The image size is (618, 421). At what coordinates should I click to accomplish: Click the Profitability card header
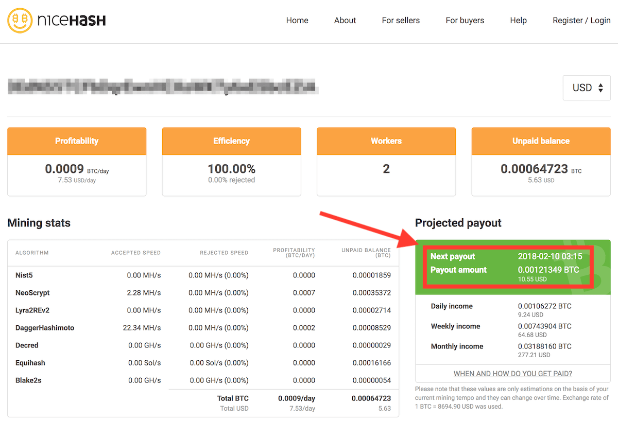77,141
